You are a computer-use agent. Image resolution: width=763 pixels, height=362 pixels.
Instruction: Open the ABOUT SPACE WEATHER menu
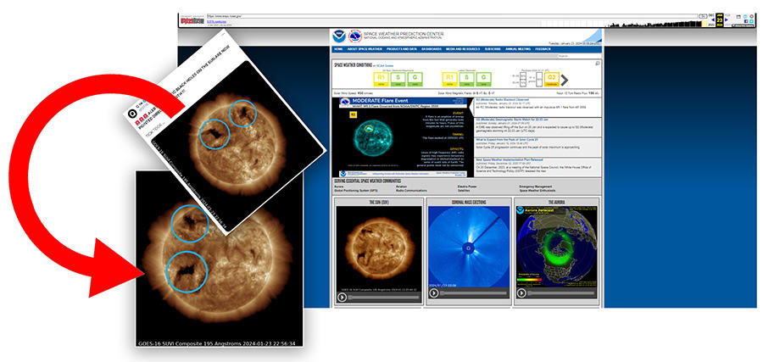pyautogui.click(x=365, y=49)
